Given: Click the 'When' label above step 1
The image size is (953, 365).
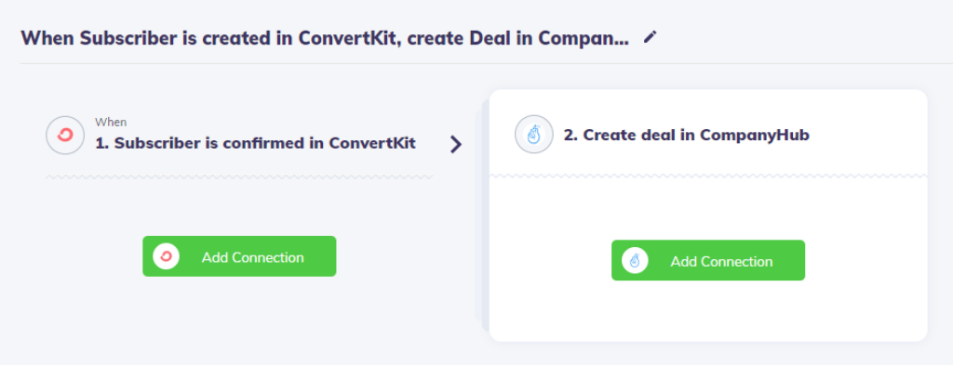Looking at the screenshot, I should tap(111, 122).
